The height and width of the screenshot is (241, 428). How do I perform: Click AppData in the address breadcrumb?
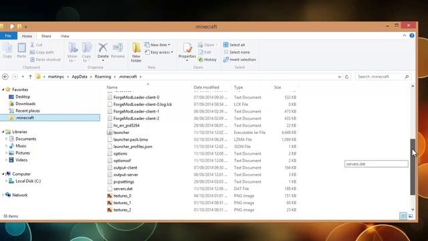tap(80, 77)
